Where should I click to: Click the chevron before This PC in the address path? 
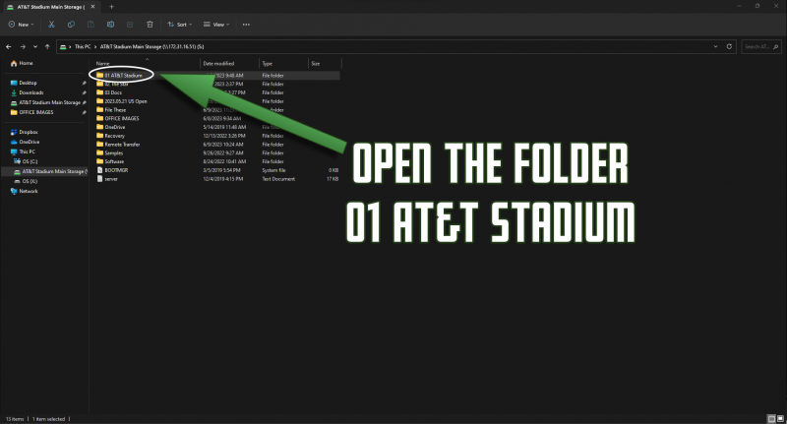point(70,46)
